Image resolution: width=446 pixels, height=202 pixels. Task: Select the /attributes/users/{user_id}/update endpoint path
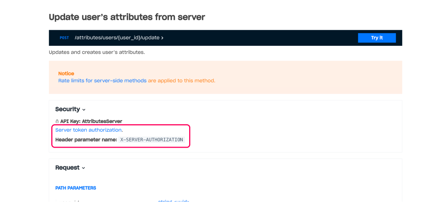click(117, 38)
